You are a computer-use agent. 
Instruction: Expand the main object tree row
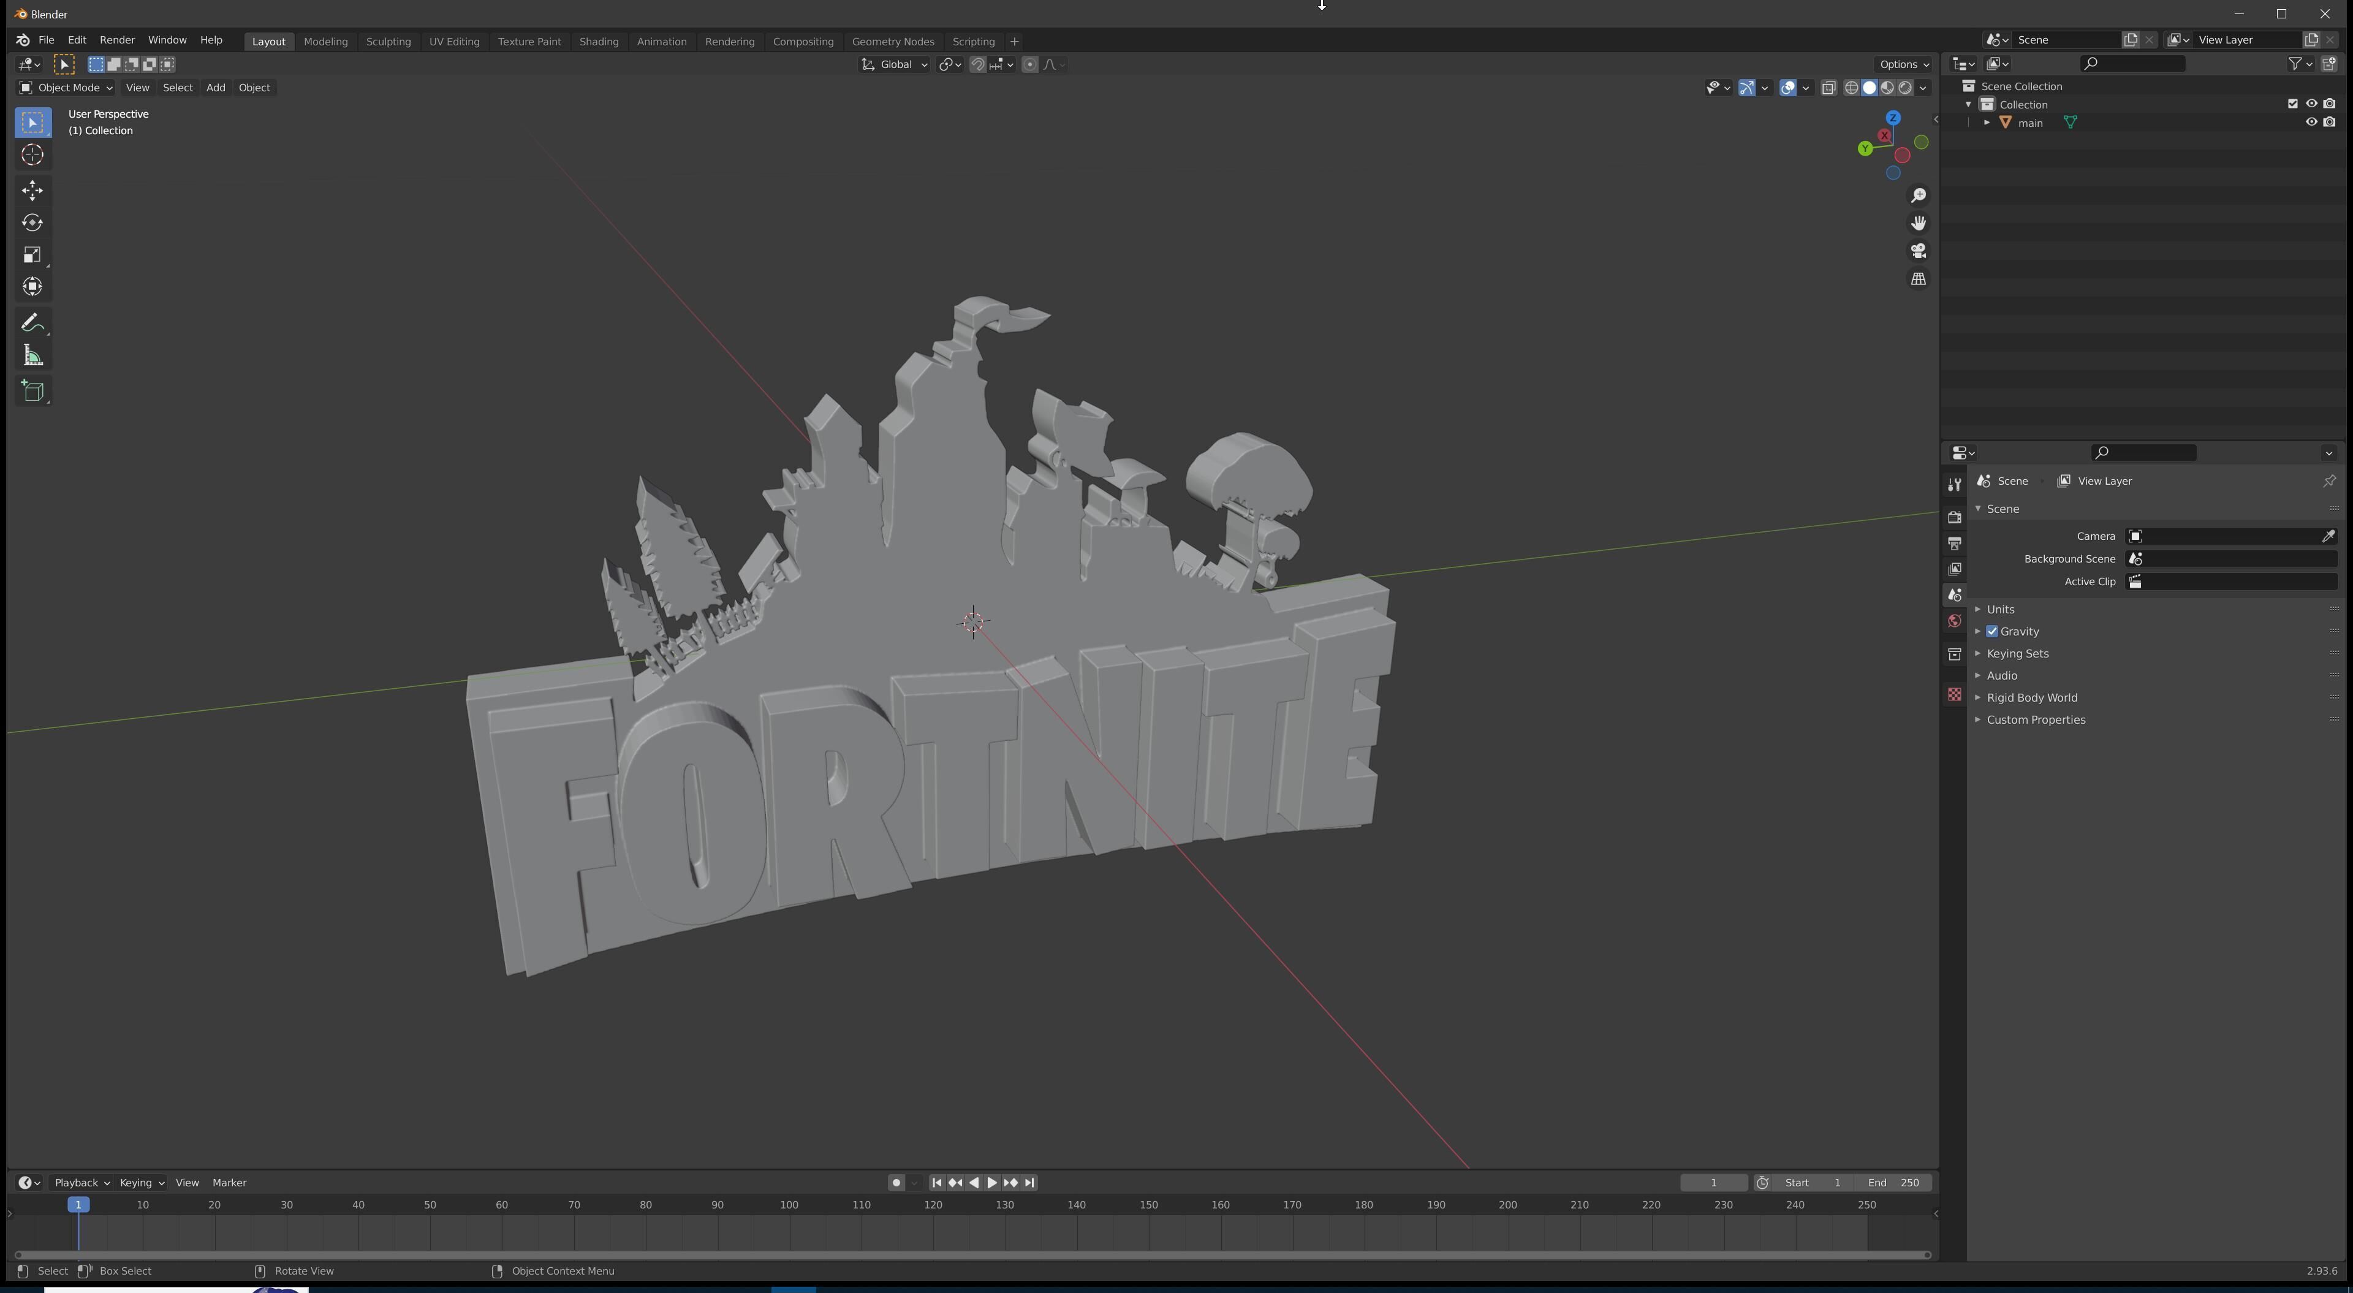(x=1987, y=123)
